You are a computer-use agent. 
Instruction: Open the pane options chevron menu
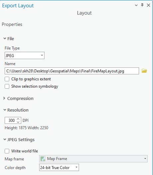pos(136,5)
